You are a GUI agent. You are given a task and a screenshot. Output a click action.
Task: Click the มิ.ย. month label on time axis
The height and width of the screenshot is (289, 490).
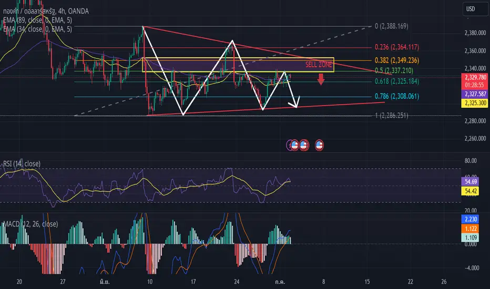coord(105,282)
